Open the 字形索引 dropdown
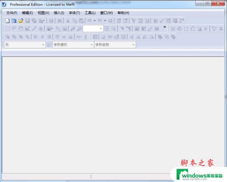Viewport: 227px width, 182px height. click(73, 45)
